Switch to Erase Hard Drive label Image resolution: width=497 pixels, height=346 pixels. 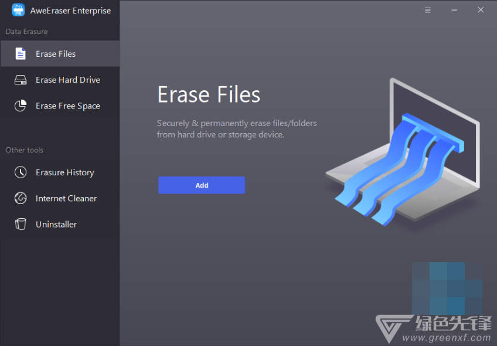[68, 80]
